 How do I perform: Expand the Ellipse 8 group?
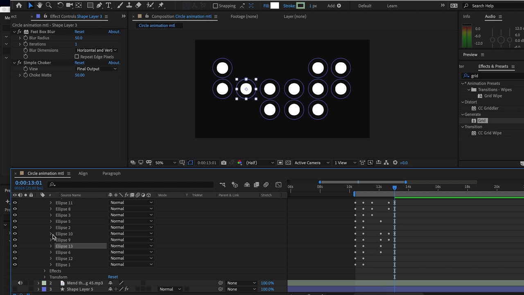click(x=51, y=209)
